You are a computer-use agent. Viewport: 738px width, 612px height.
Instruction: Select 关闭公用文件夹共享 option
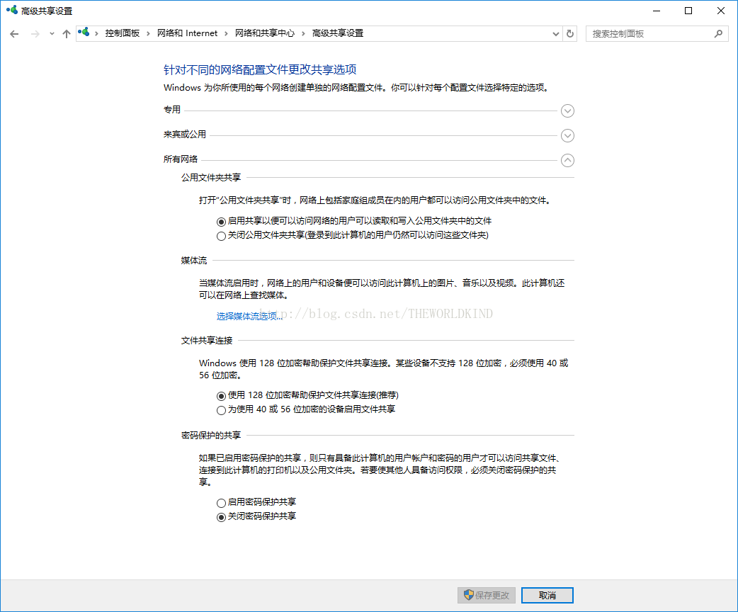click(x=221, y=236)
